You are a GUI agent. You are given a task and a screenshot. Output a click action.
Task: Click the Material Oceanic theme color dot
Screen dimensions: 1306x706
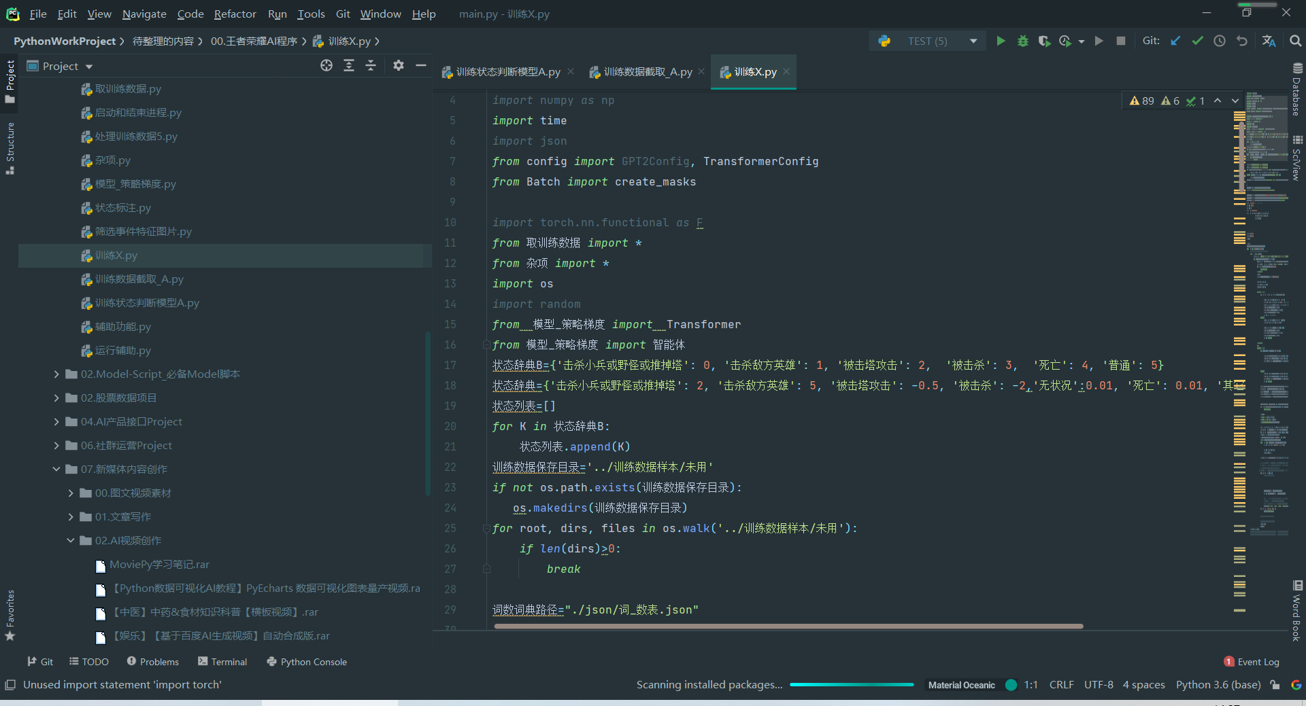(x=1011, y=684)
